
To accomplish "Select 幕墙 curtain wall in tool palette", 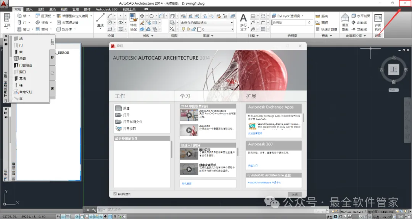I will click(20, 78).
